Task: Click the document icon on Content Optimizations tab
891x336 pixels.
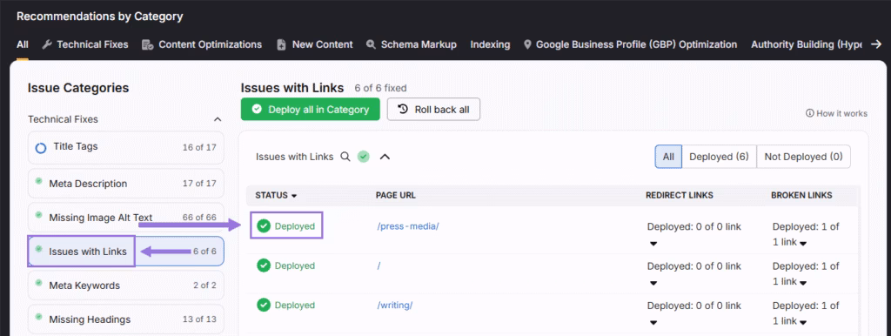Action: pyautogui.click(x=148, y=44)
